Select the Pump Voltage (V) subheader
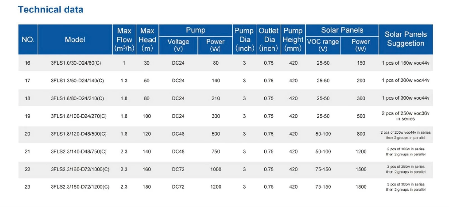 pos(178,45)
